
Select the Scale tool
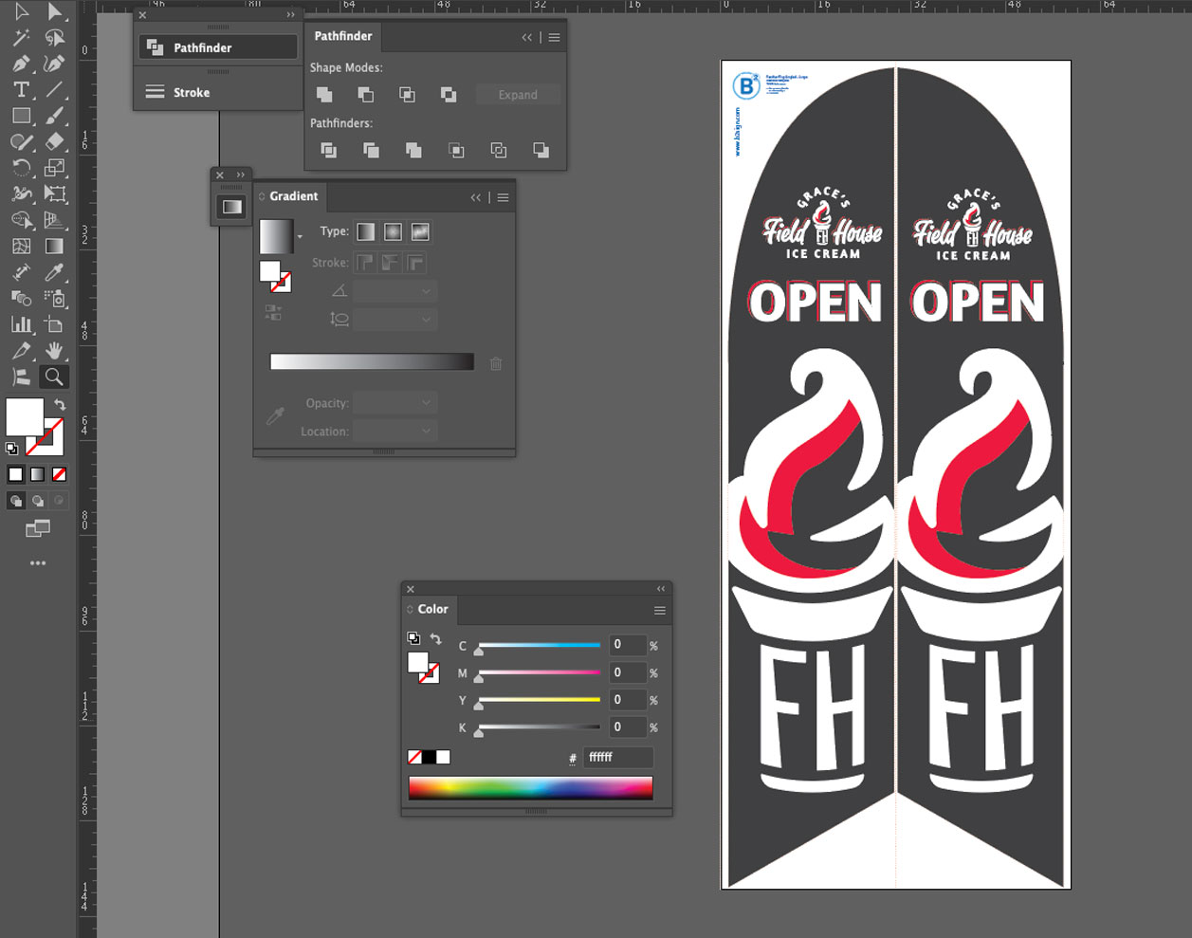[55, 168]
